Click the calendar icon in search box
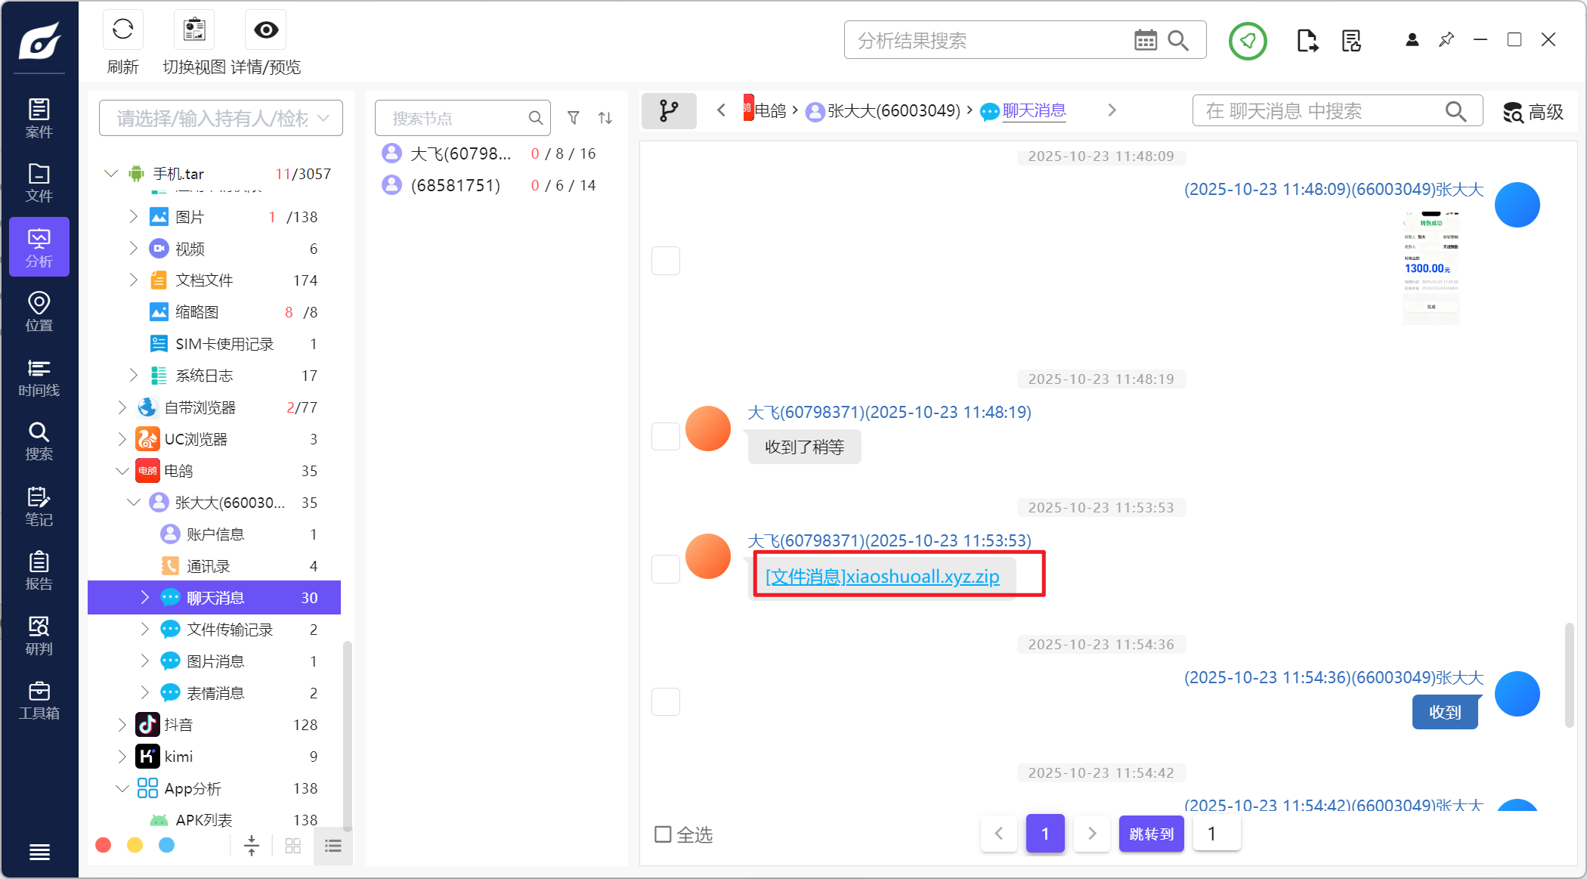 pos(1145,40)
